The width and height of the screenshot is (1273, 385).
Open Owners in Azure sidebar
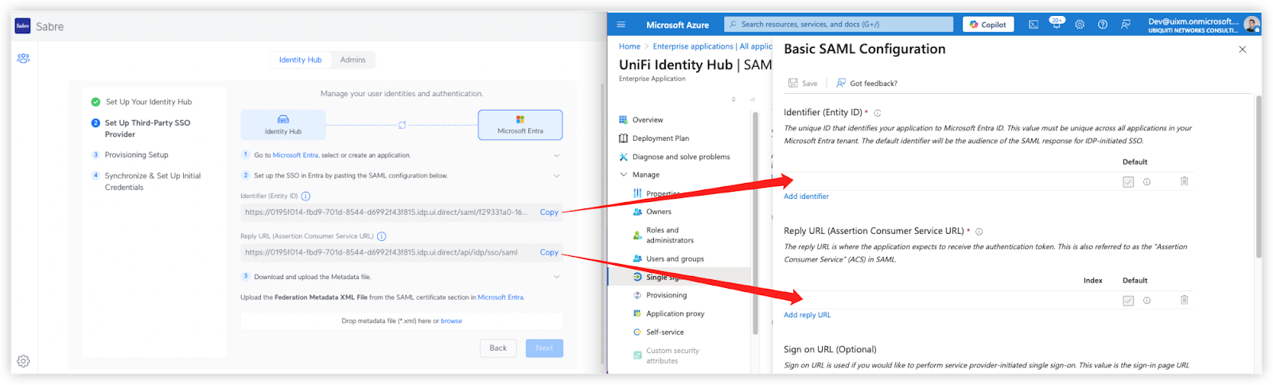click(x=652, y=212)
